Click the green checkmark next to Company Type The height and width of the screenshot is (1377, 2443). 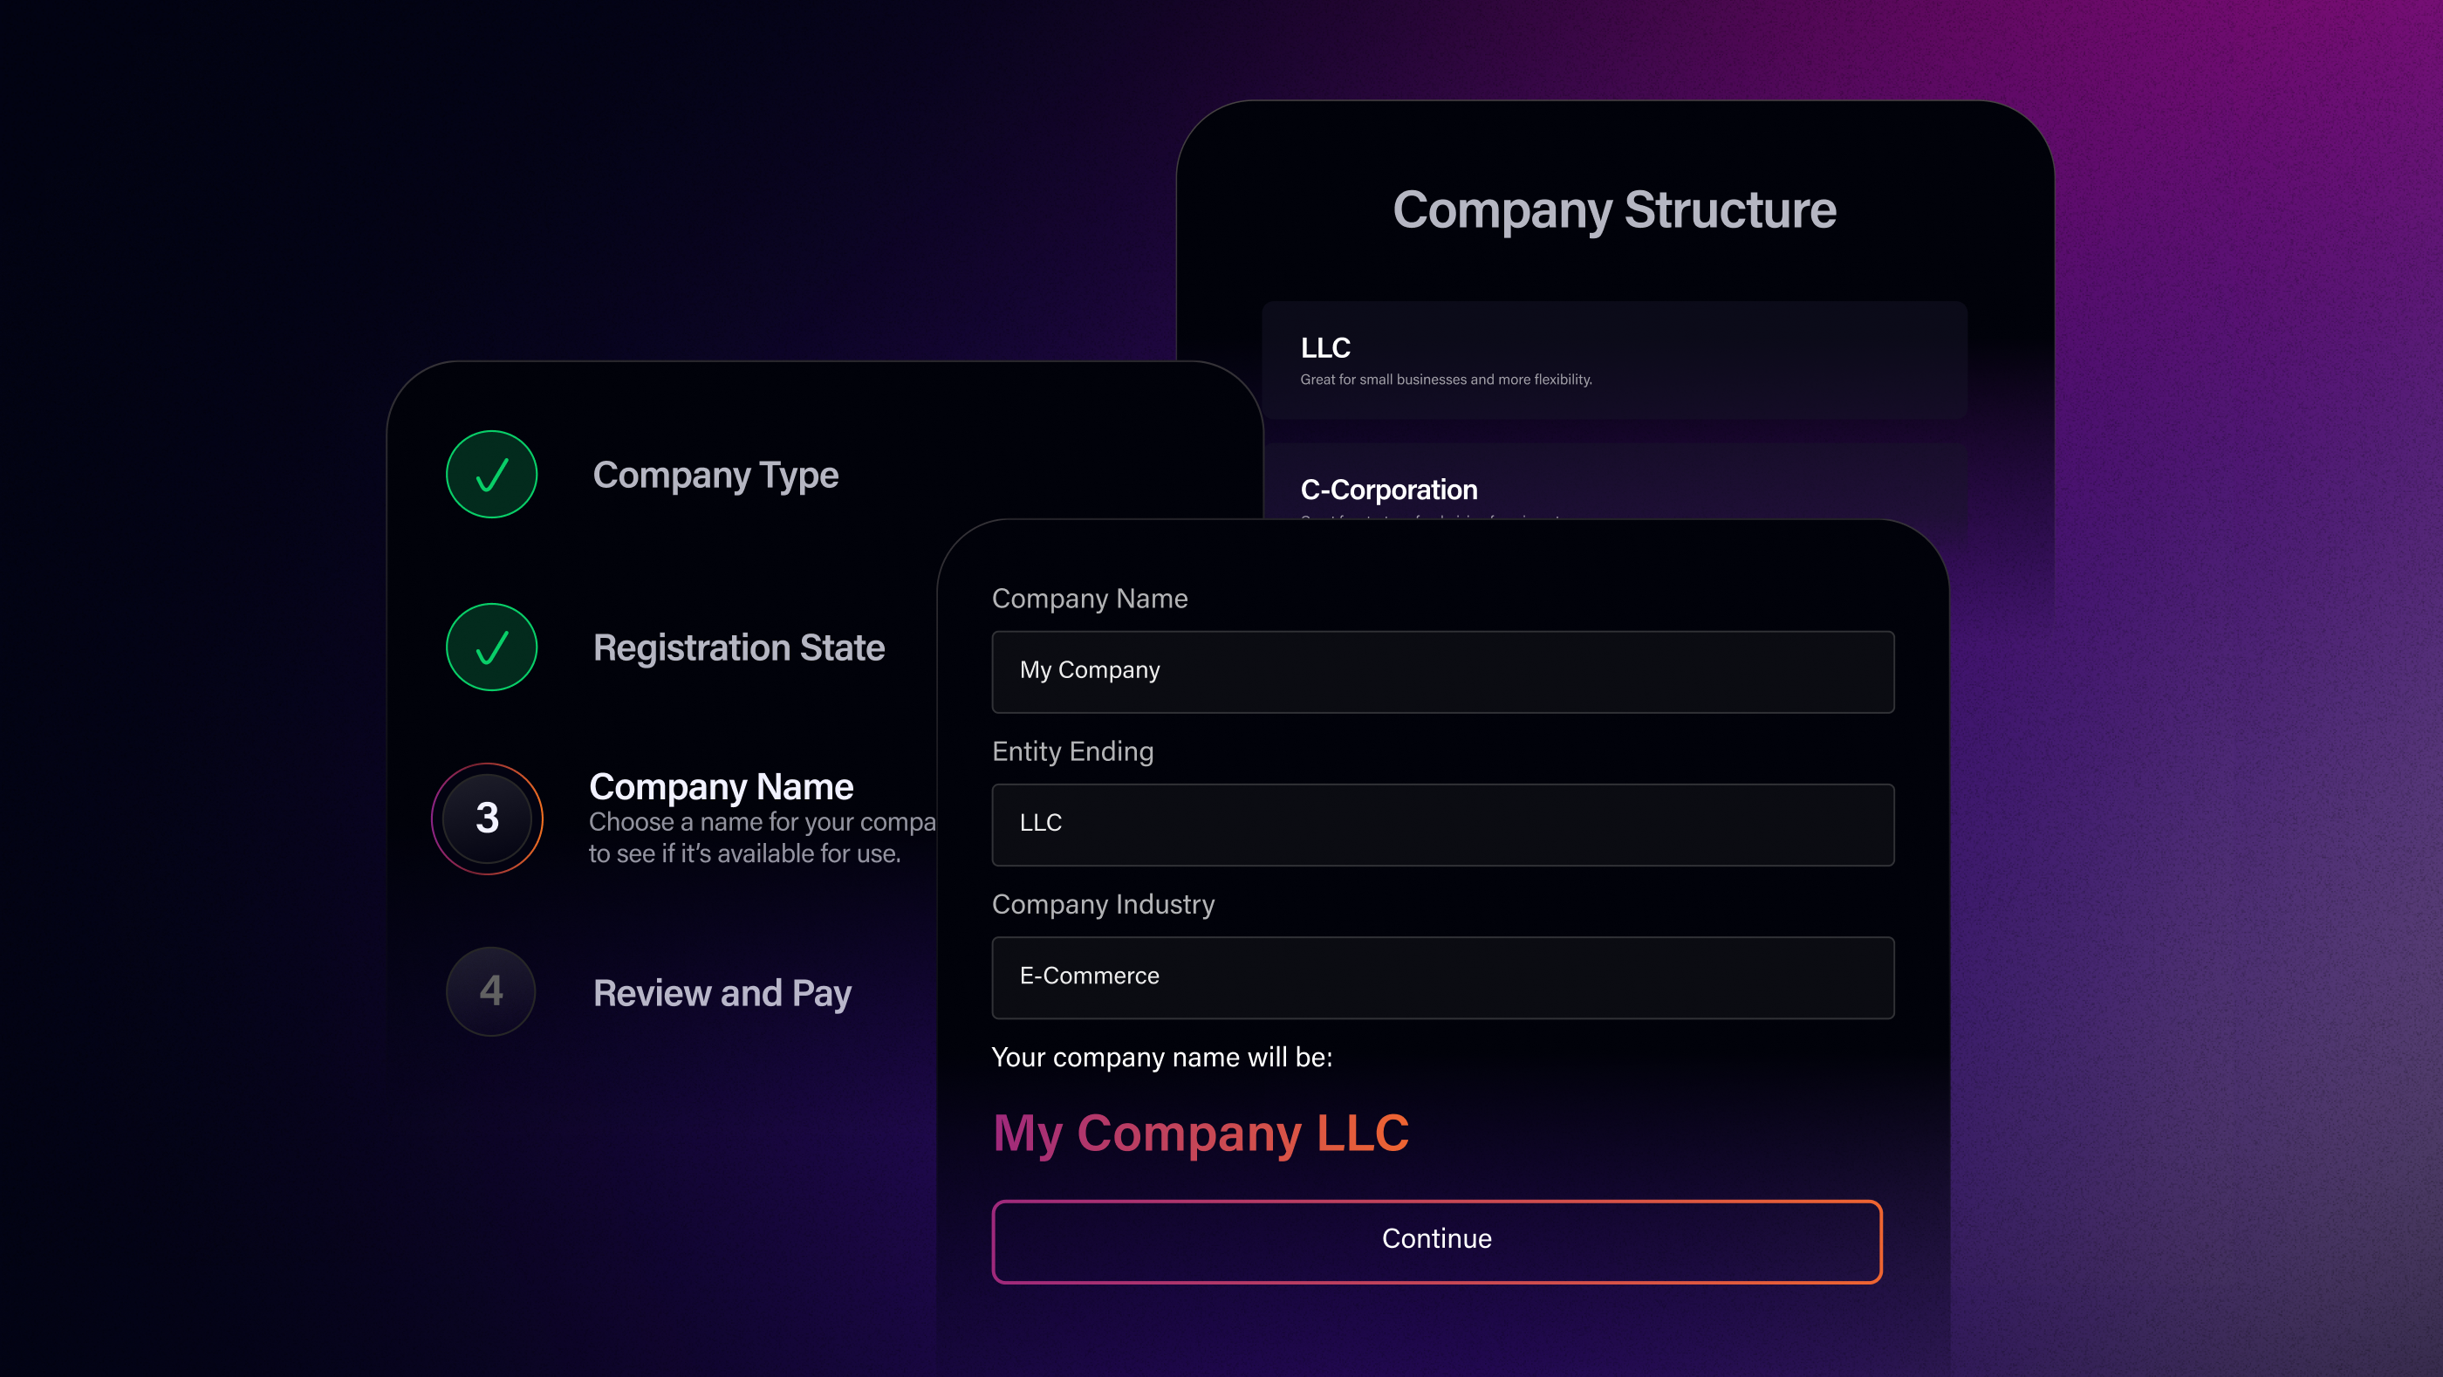(x=491, y=474)
